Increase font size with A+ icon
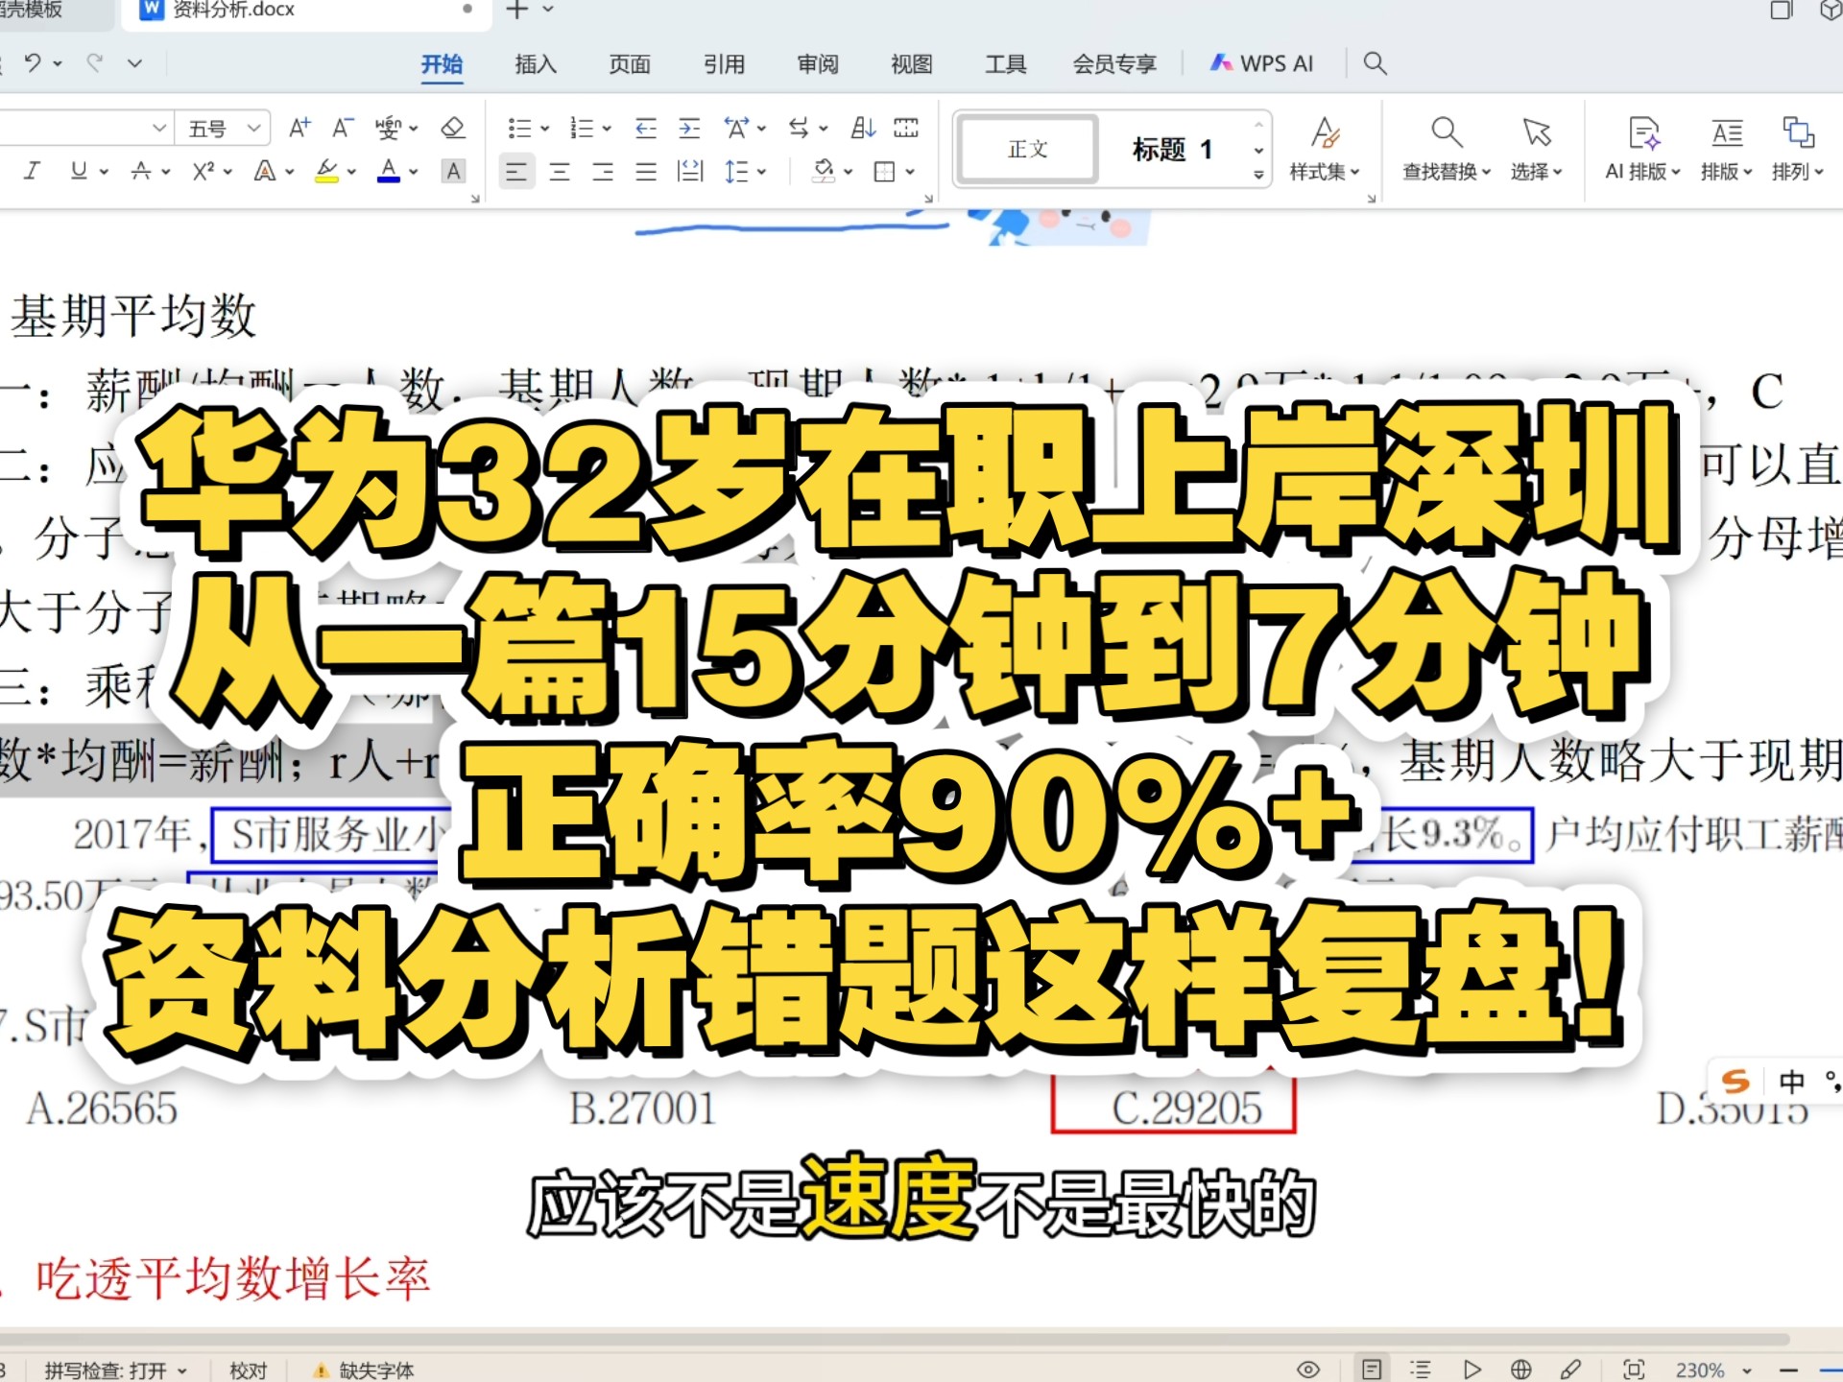This screenshot has height=1382, width=1843. click(x=299, y=128)
